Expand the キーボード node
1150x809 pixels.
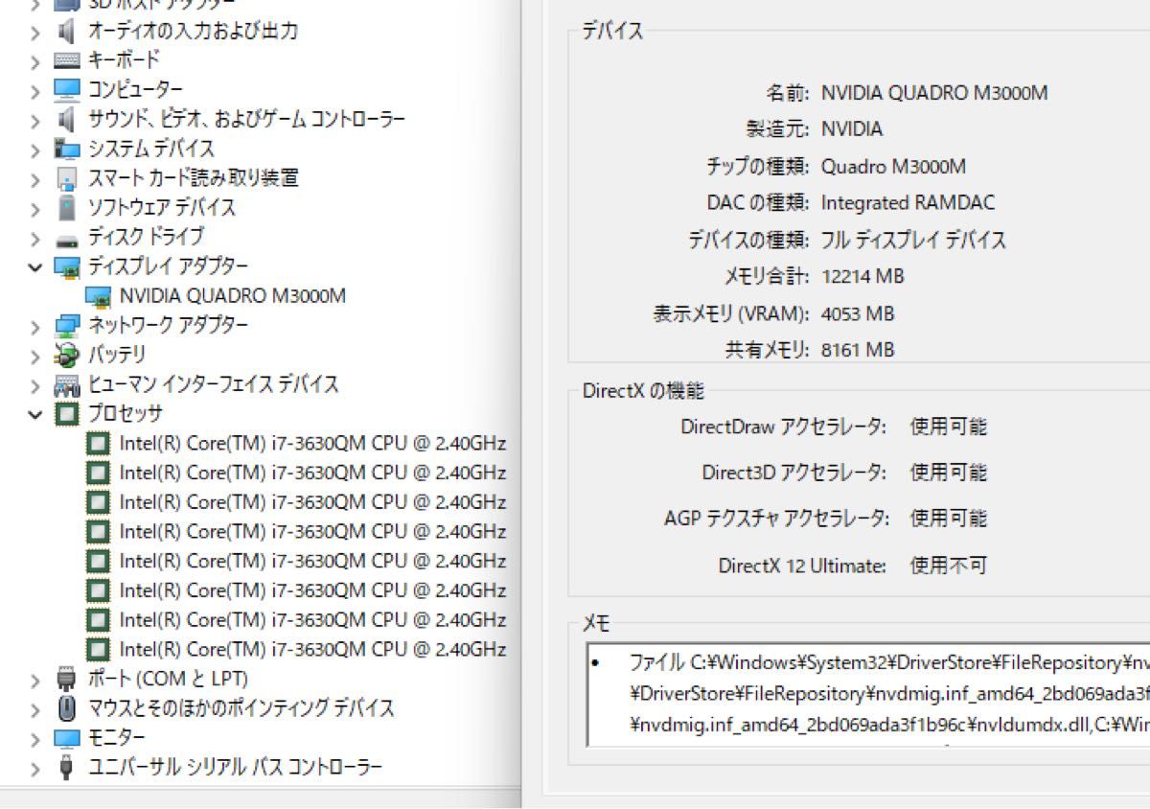pos(35,61)
